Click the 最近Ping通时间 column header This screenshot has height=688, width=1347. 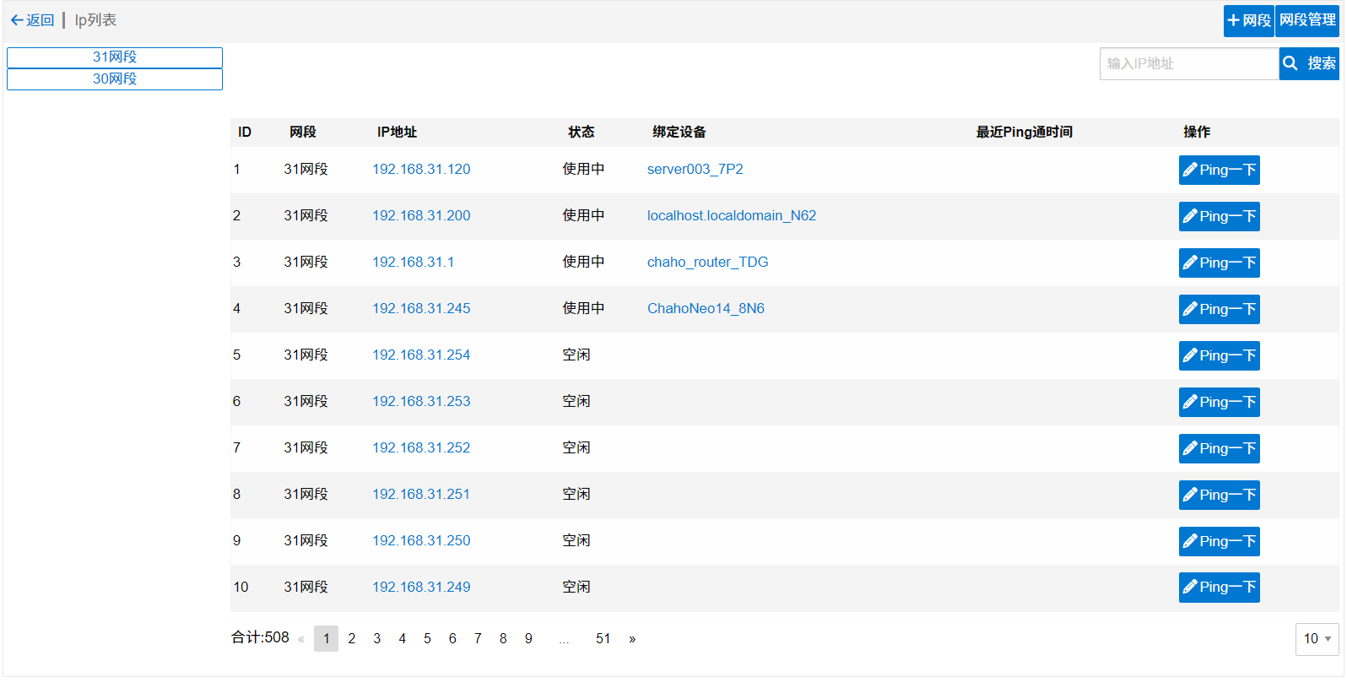[1025, 132]
